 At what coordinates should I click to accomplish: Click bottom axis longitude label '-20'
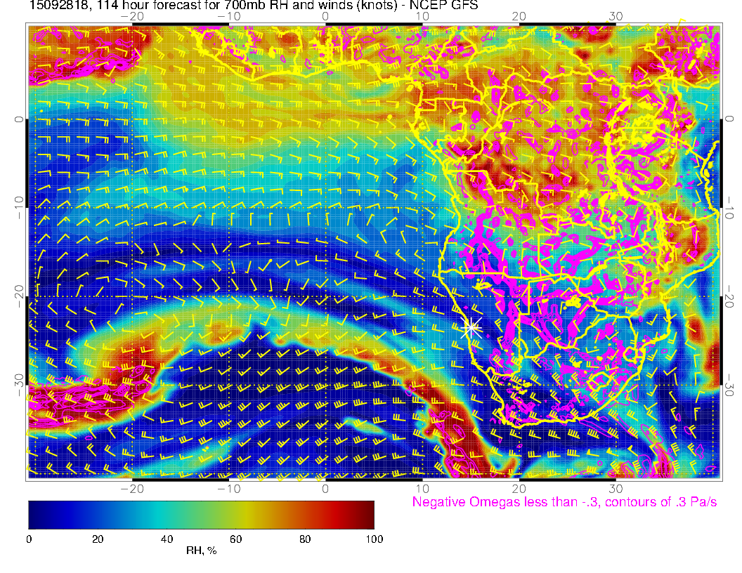coord(132,489)
